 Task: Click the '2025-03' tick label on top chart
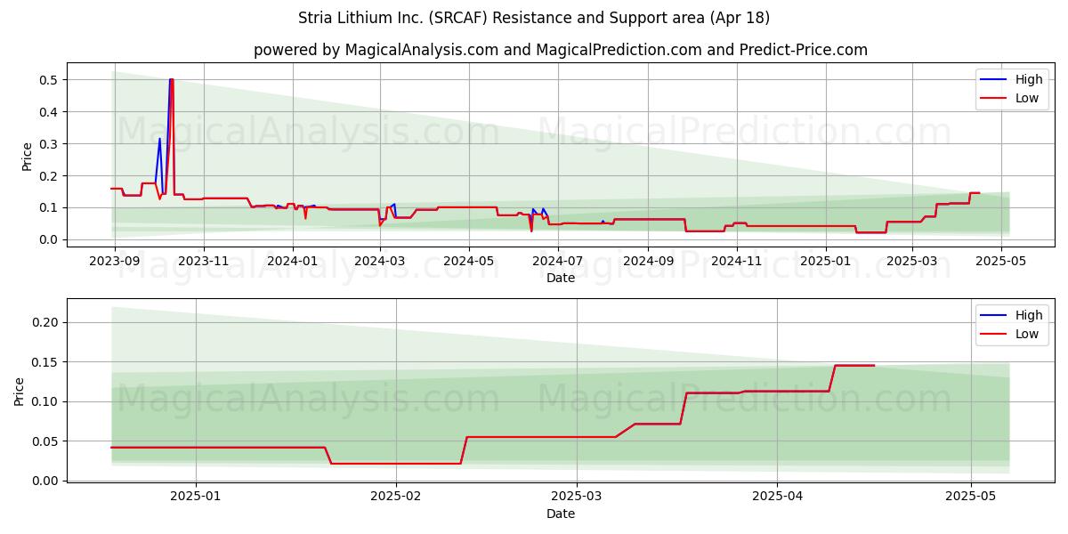[912, 261]
